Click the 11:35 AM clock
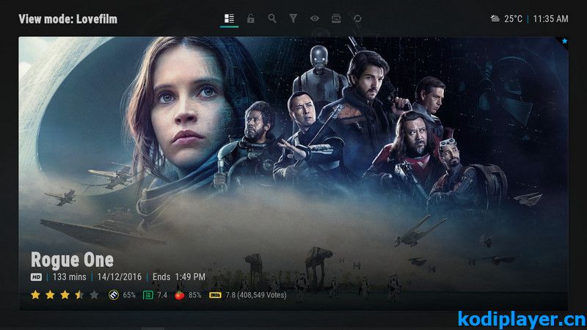This screenshot has height=330, width=587. coord(550,19)
